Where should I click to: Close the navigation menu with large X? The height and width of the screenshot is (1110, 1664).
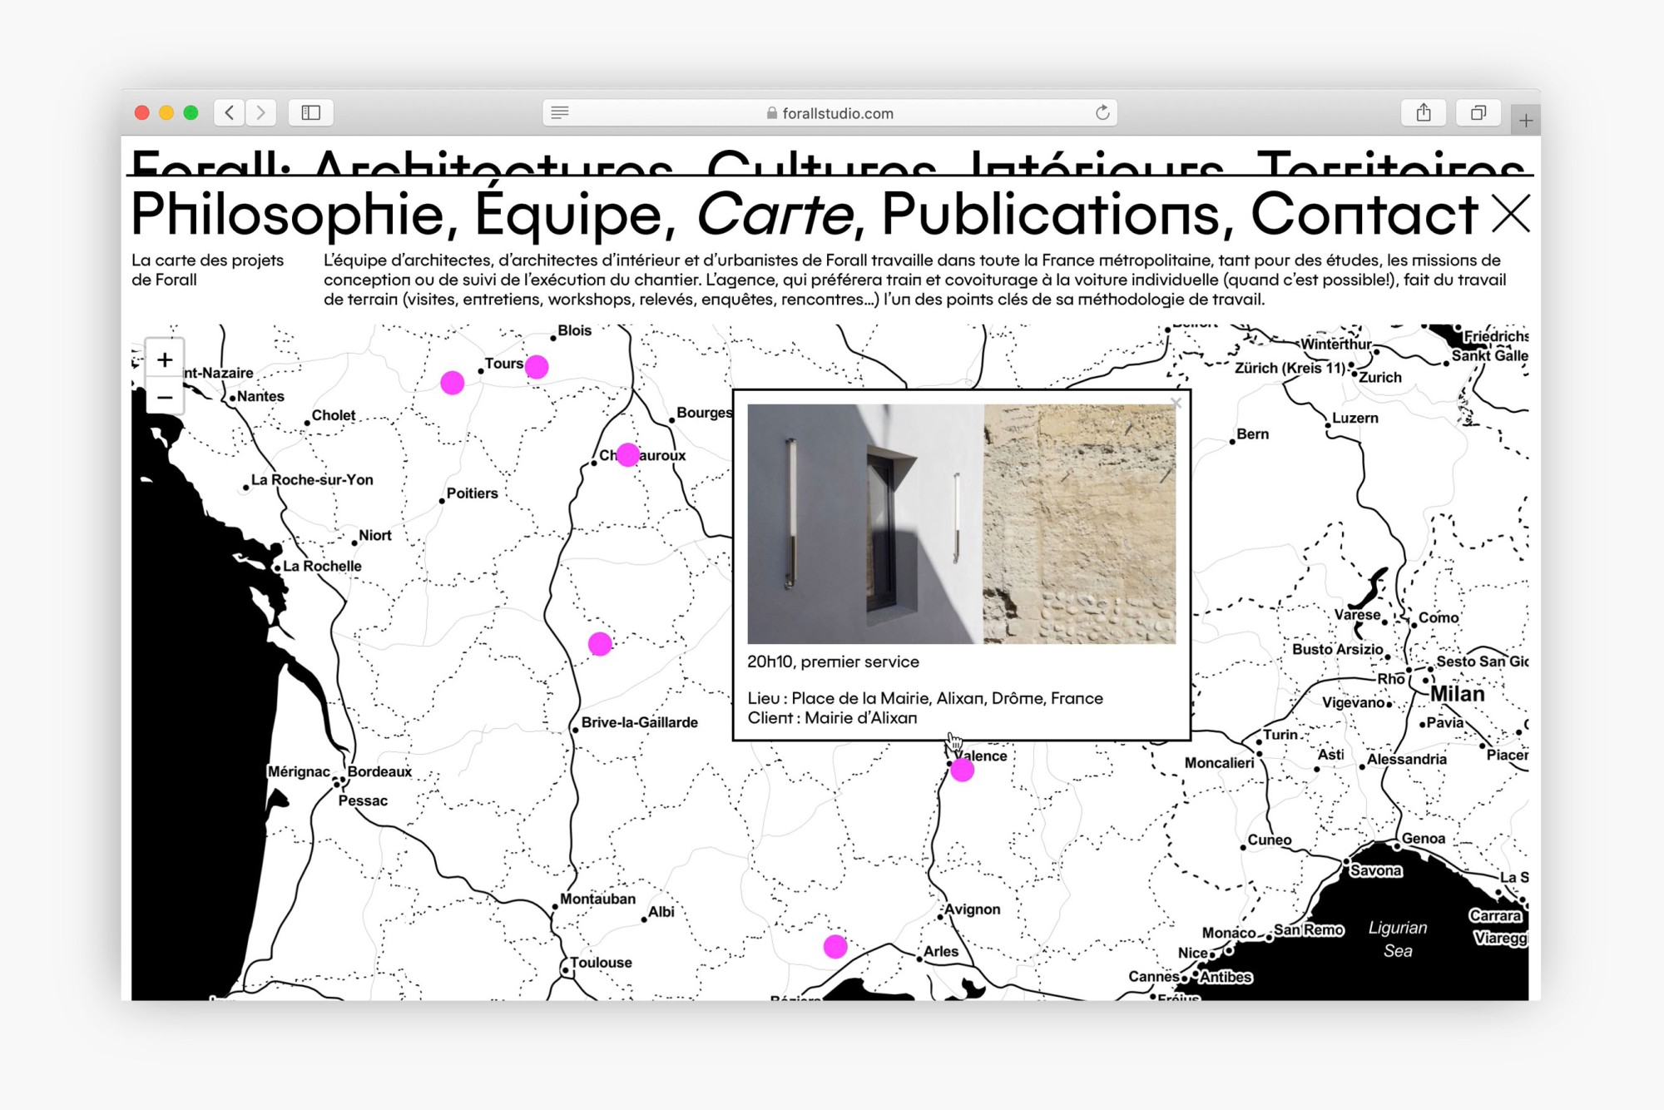(x=1510, y=214)
